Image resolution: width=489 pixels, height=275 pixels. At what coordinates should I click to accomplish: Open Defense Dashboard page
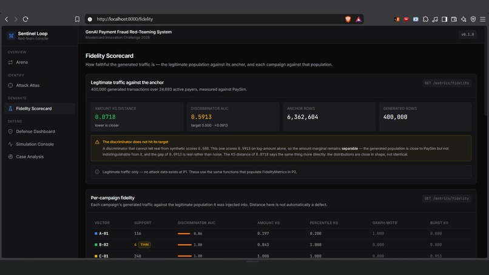click(39, 131)
